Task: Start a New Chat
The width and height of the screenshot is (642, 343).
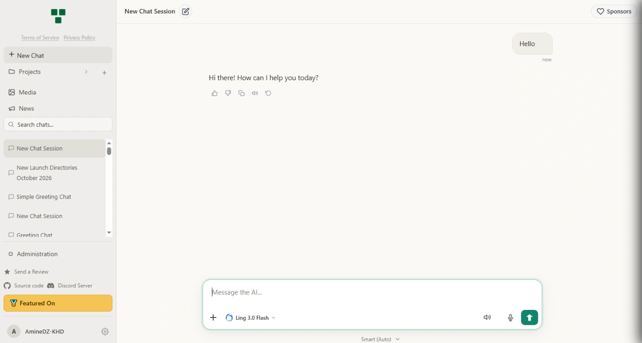Action: pos(58,55)
